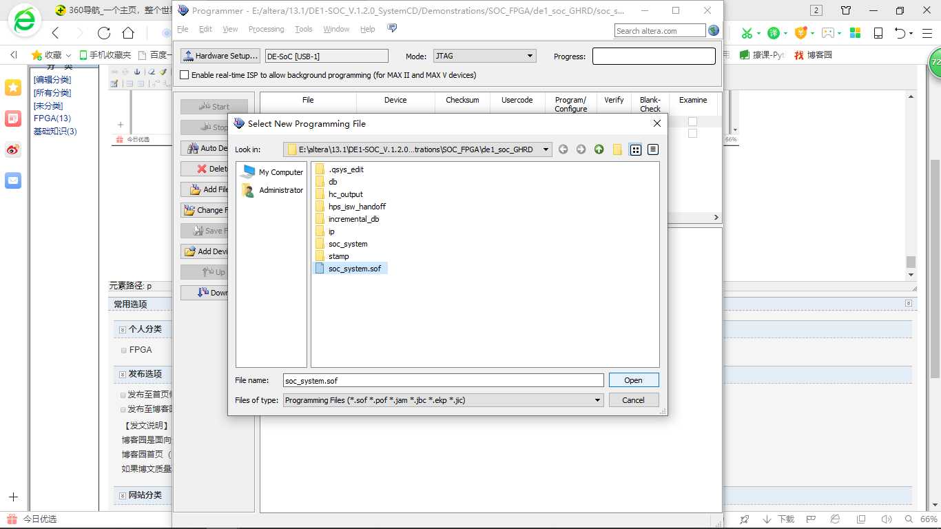This screenshot has height=529, width=941.
Task: Go up to the parent directory
Action: [x=599, y=149]
